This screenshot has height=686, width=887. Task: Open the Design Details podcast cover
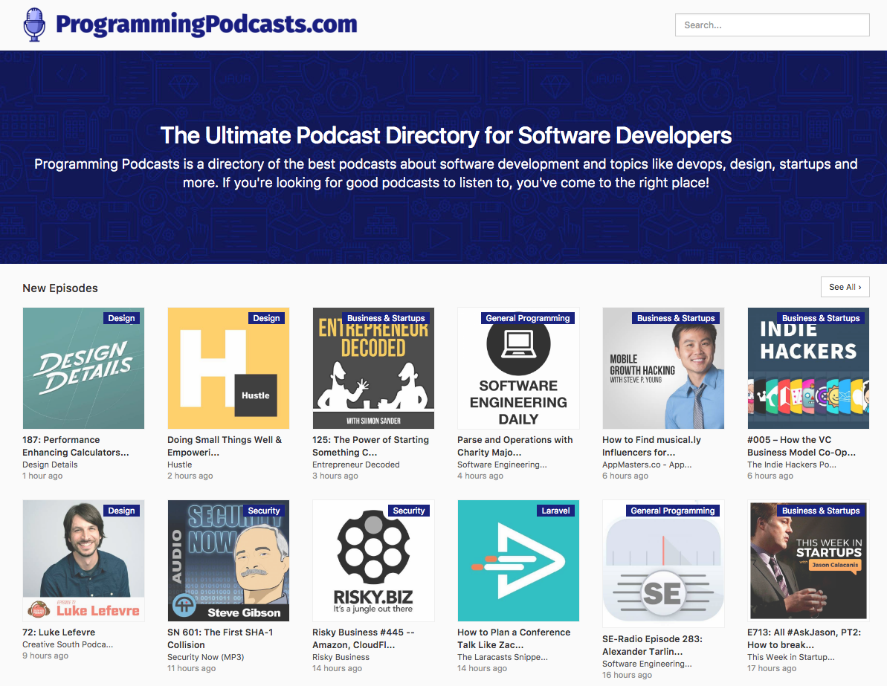coord(83,368)
